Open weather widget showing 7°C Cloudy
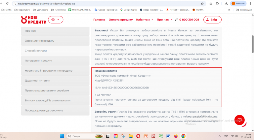Screen dimensions: 254x140 4,136
